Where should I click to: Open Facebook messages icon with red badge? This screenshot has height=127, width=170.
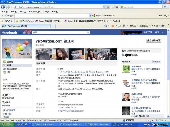(25, 33)
